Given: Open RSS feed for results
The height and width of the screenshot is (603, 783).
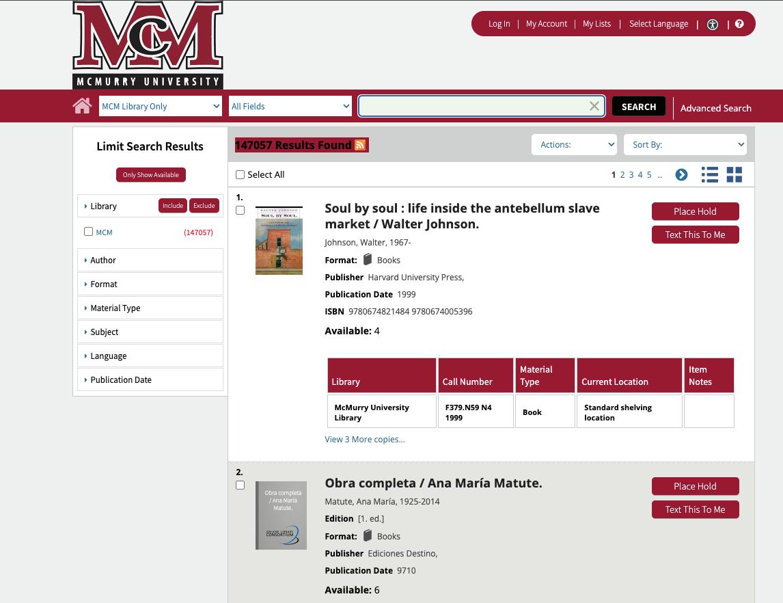Looking at the screenshot, I should (x=360, y=145).
